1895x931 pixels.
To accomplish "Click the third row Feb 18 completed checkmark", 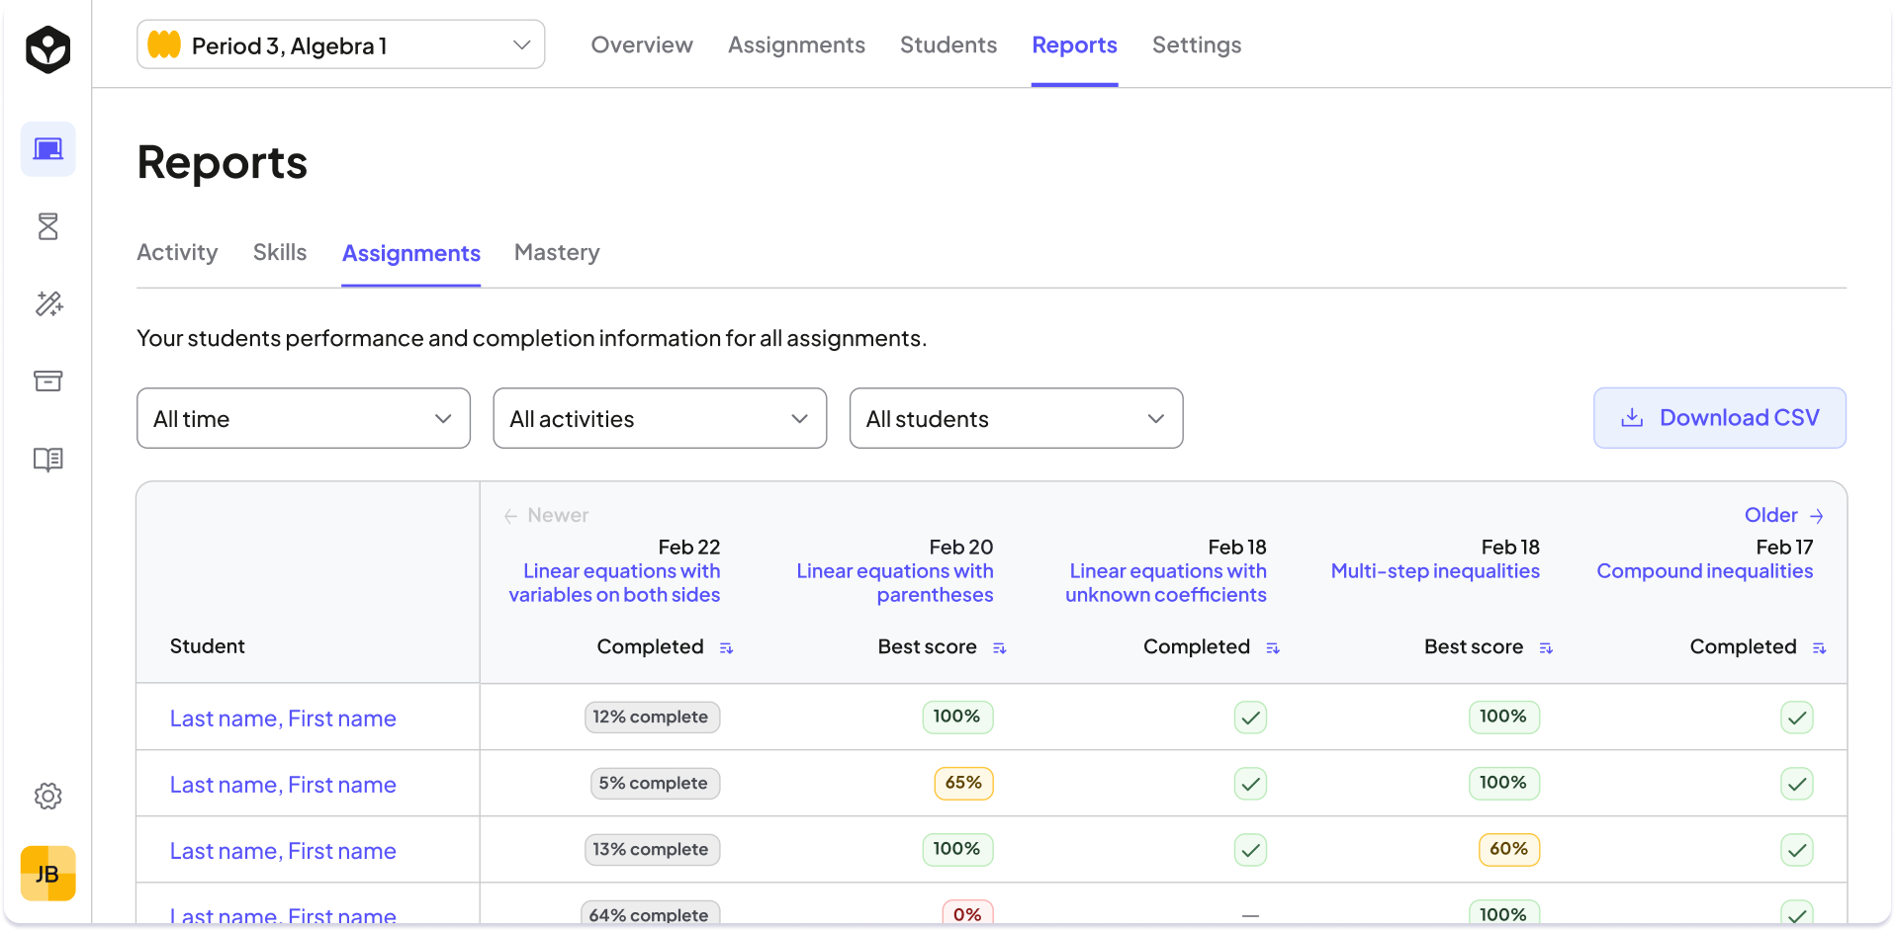I will [1250, 850].
